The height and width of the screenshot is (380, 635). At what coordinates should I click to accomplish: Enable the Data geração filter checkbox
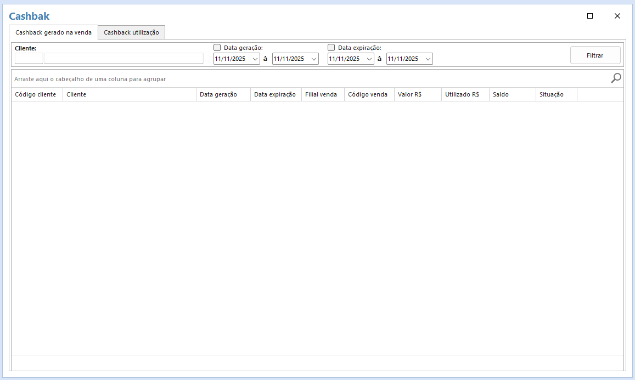pyautogui.click(x=217, y=48)
